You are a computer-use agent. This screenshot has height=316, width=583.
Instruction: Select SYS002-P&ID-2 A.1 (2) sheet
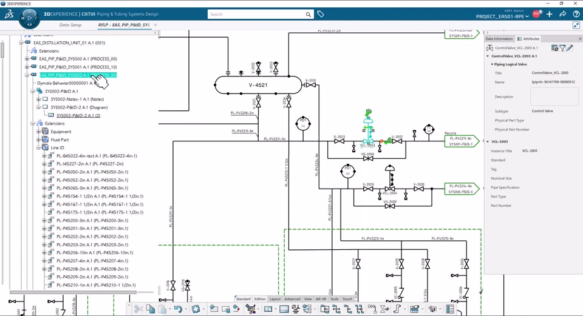pyautogui.click(x=78, y=115)
